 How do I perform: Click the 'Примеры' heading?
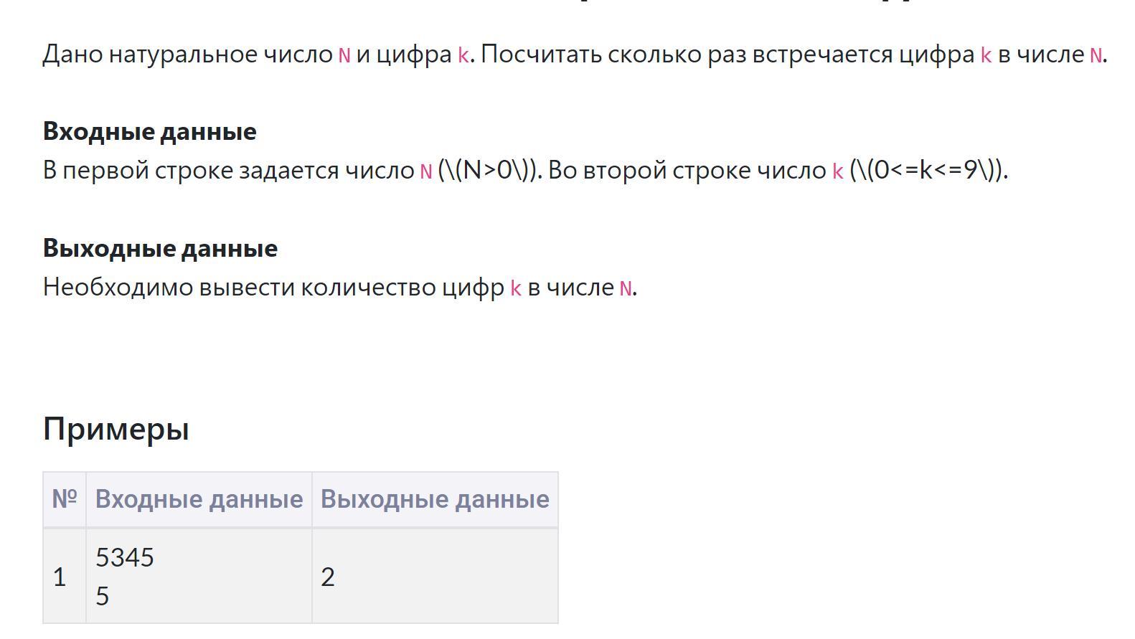116,429
